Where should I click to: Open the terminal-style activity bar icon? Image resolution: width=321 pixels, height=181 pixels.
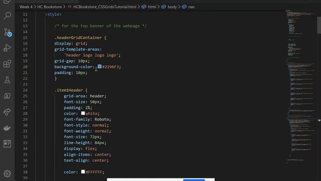click(x=8, y=96)
